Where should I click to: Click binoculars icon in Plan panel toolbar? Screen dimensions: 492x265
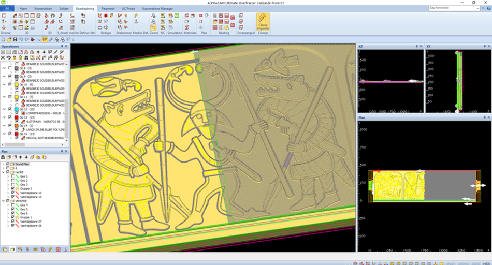[3, 157]
